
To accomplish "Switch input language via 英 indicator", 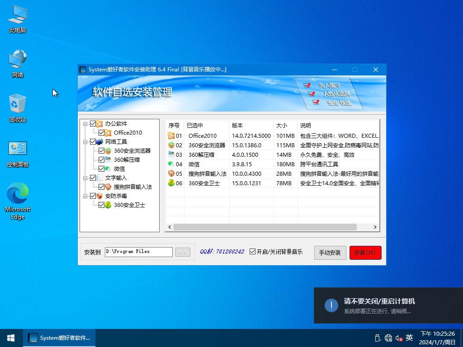I will click(x=409, y=338).
